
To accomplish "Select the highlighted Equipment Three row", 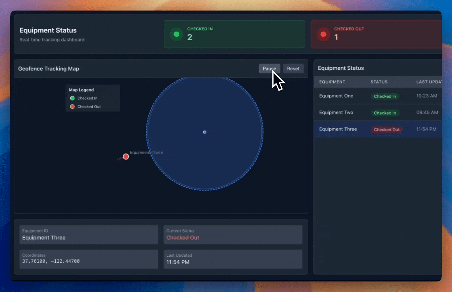I will coord(378,129).
